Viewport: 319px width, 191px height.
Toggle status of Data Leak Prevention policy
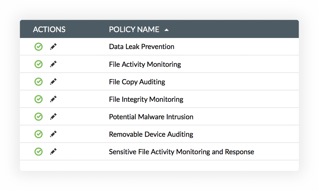39,47
